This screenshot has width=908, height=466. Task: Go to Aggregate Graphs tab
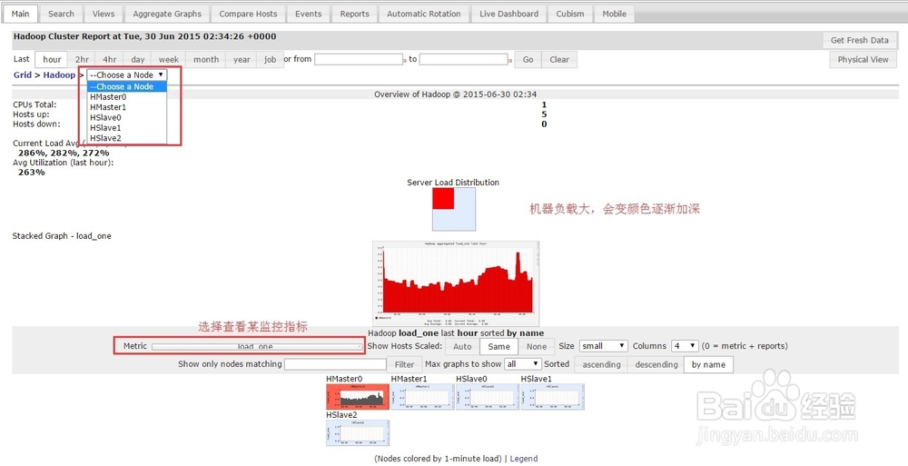point(167,14)
